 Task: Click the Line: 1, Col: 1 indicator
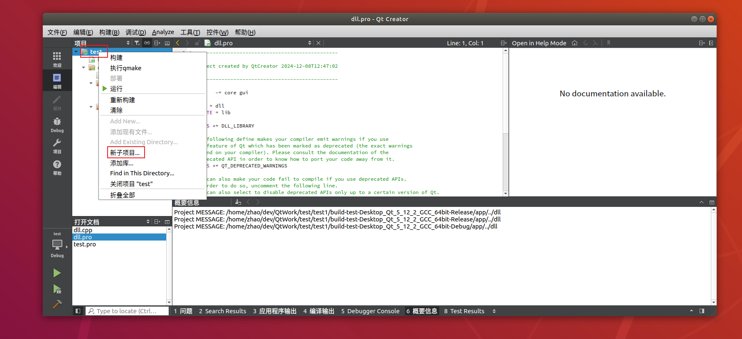[x=465, y=43]
